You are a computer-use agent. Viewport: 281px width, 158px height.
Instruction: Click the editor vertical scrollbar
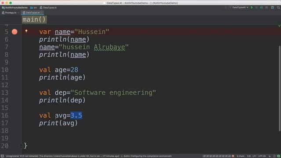coord(279,89)
